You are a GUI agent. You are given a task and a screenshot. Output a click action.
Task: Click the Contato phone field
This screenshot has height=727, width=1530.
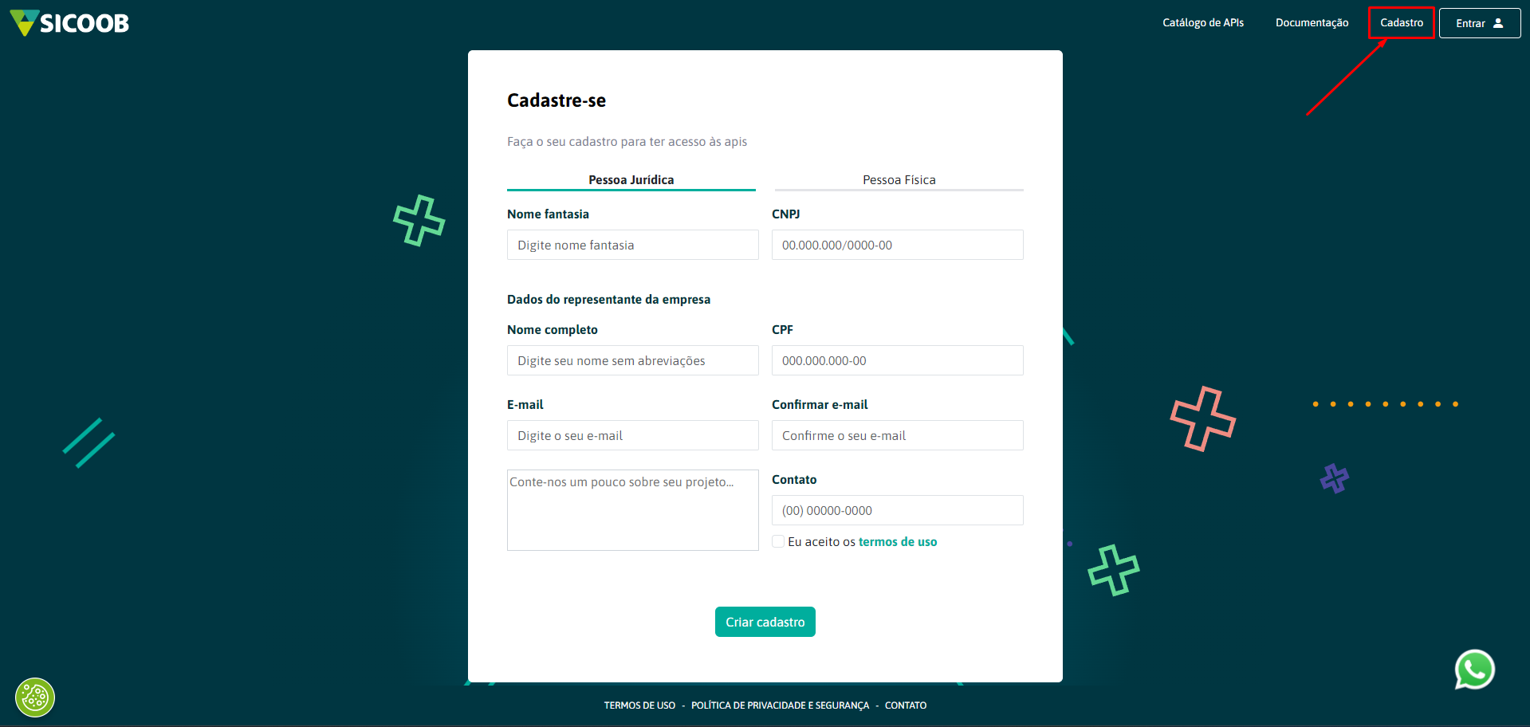click(897, 510)
